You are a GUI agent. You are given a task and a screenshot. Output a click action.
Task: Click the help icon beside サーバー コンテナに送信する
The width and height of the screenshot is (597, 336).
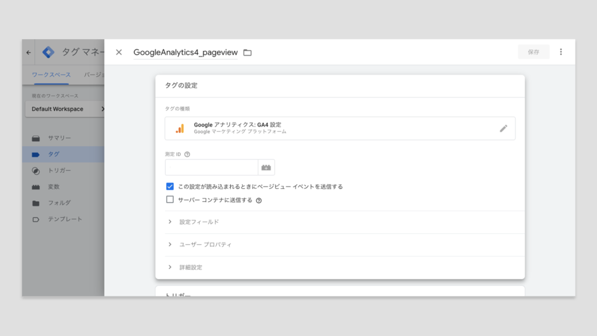coord(258,200)
